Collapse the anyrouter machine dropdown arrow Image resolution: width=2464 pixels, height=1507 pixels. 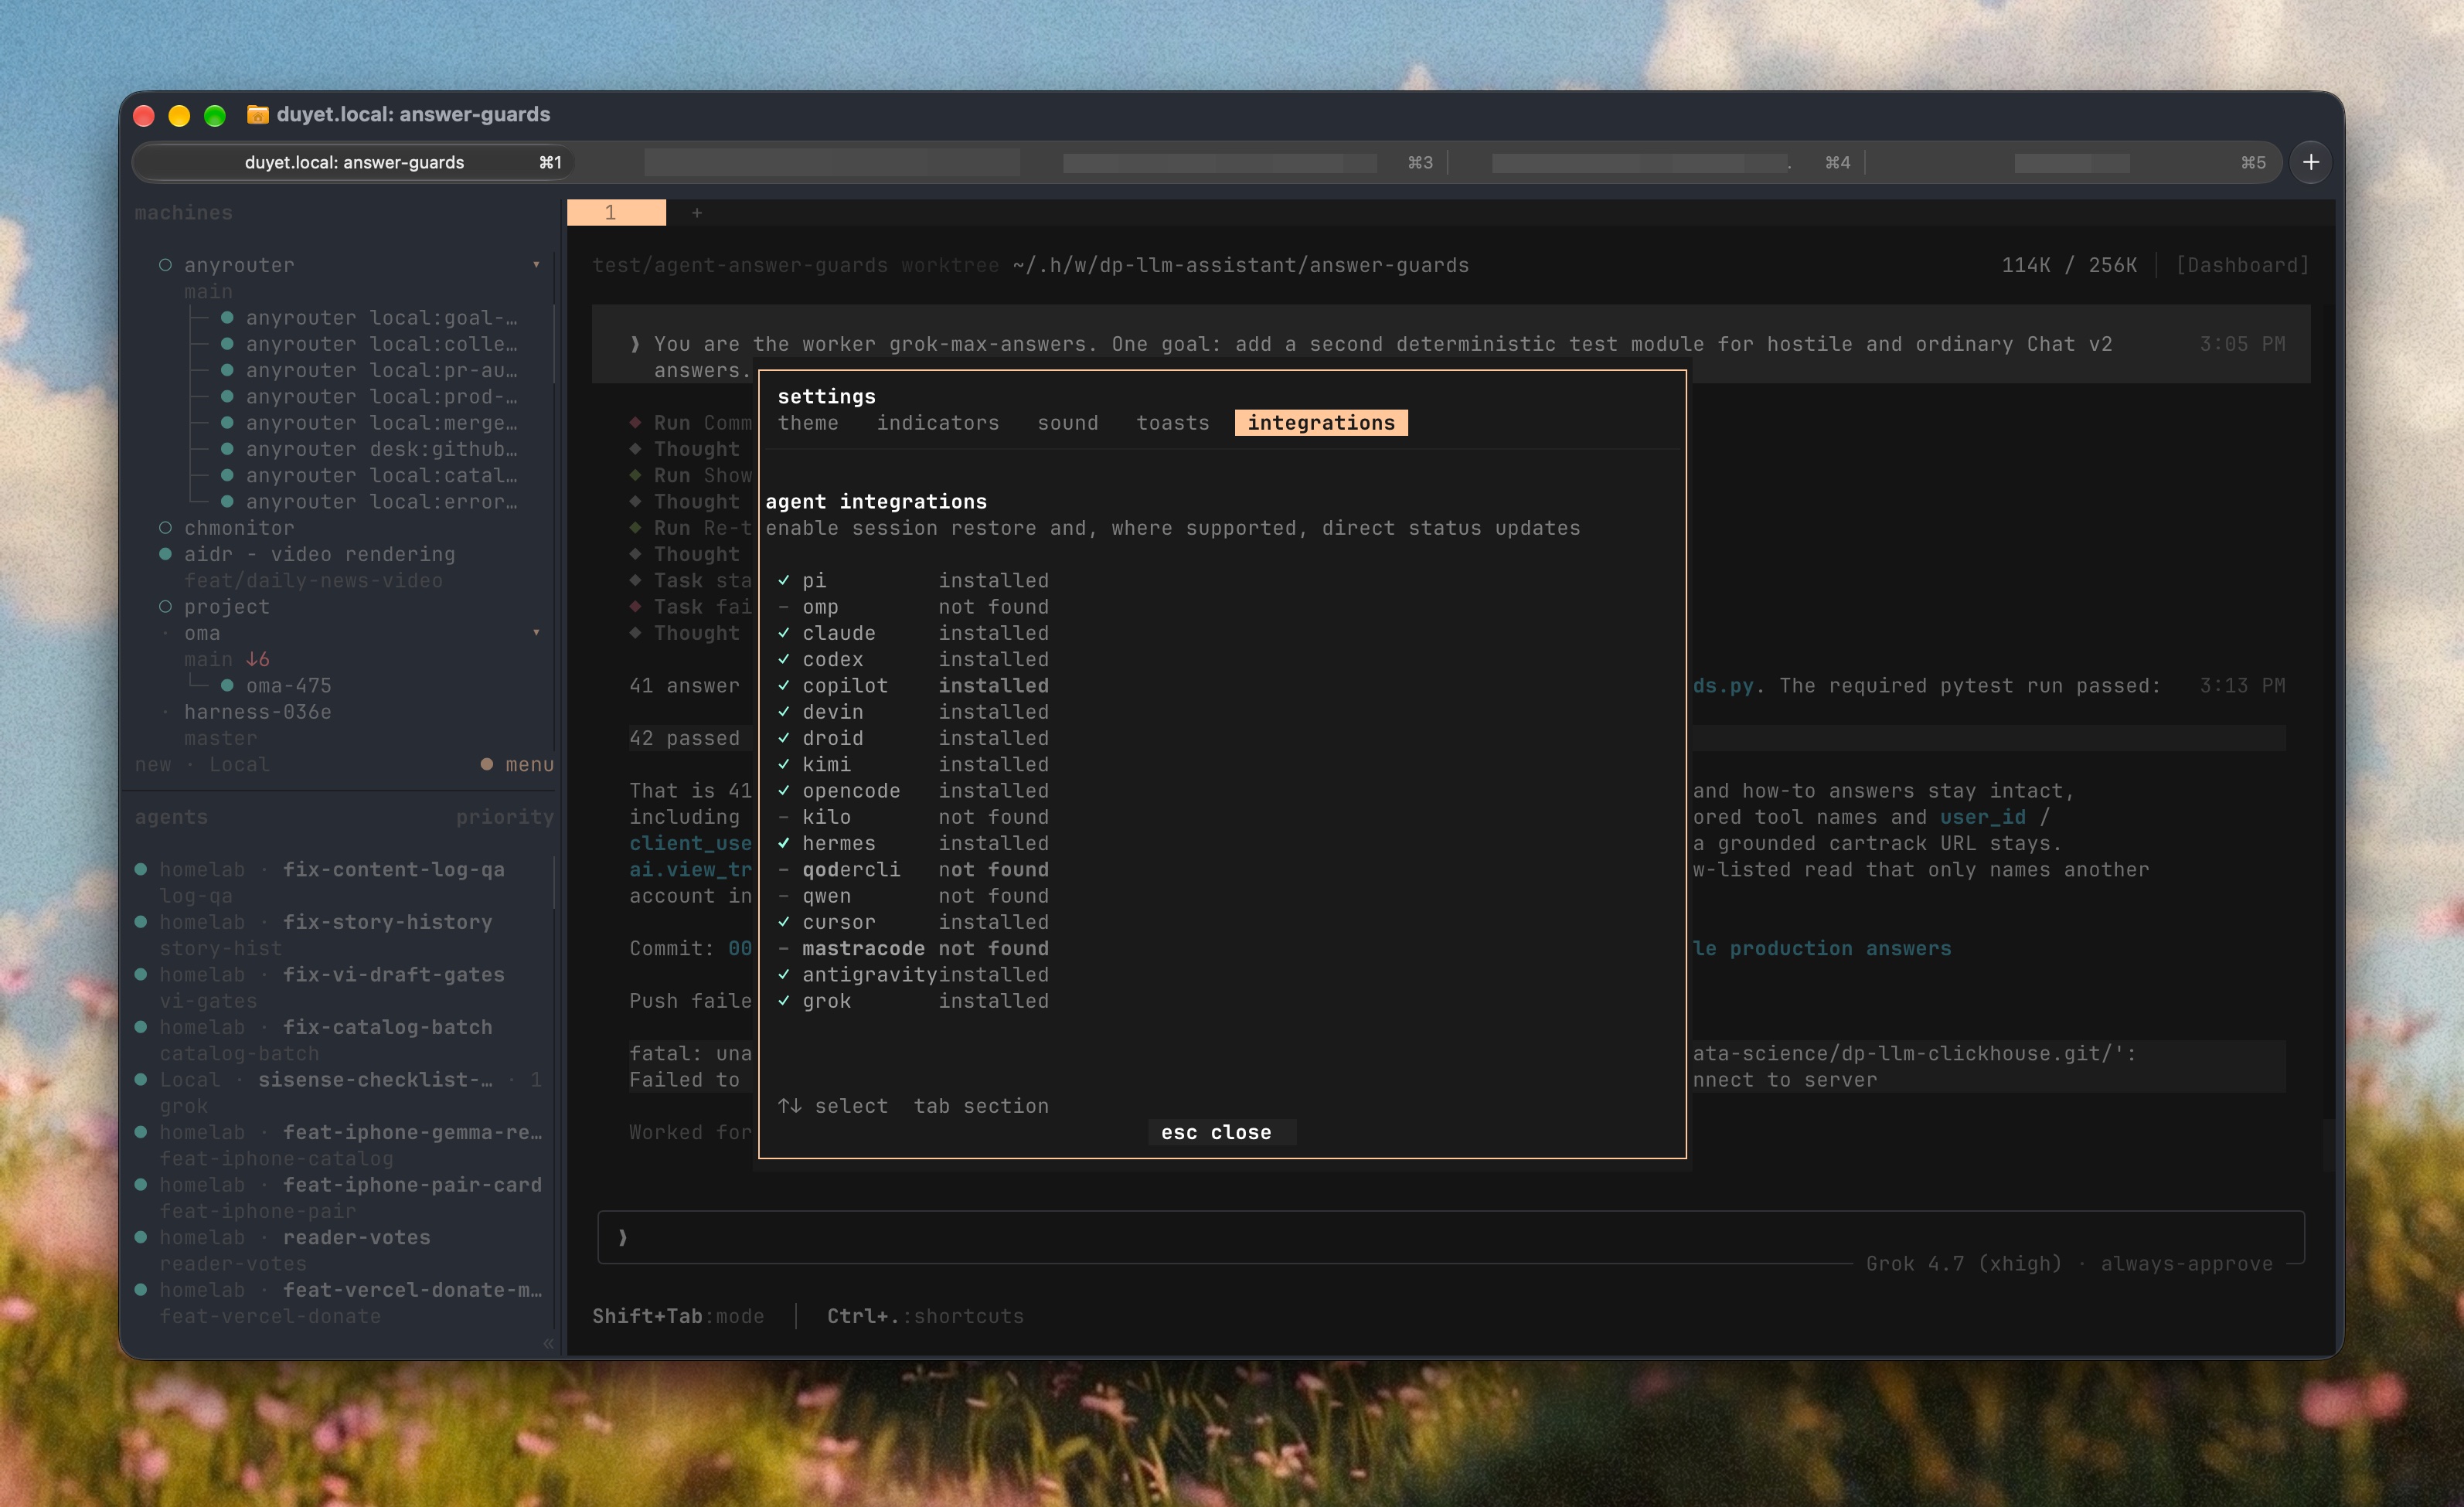(536, 265)
